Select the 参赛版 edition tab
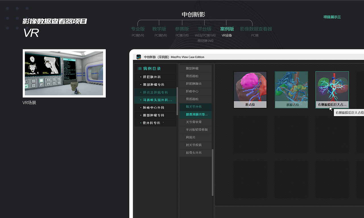The width and height of the screenshot is (364, 218). (x=182, y=29)
